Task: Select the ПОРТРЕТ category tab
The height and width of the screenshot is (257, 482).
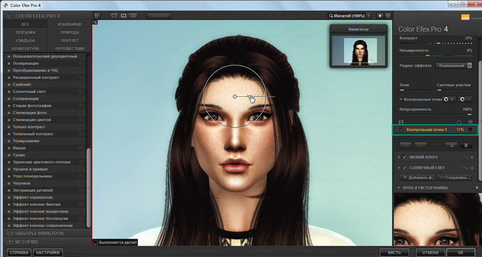Action: (70, 40)
